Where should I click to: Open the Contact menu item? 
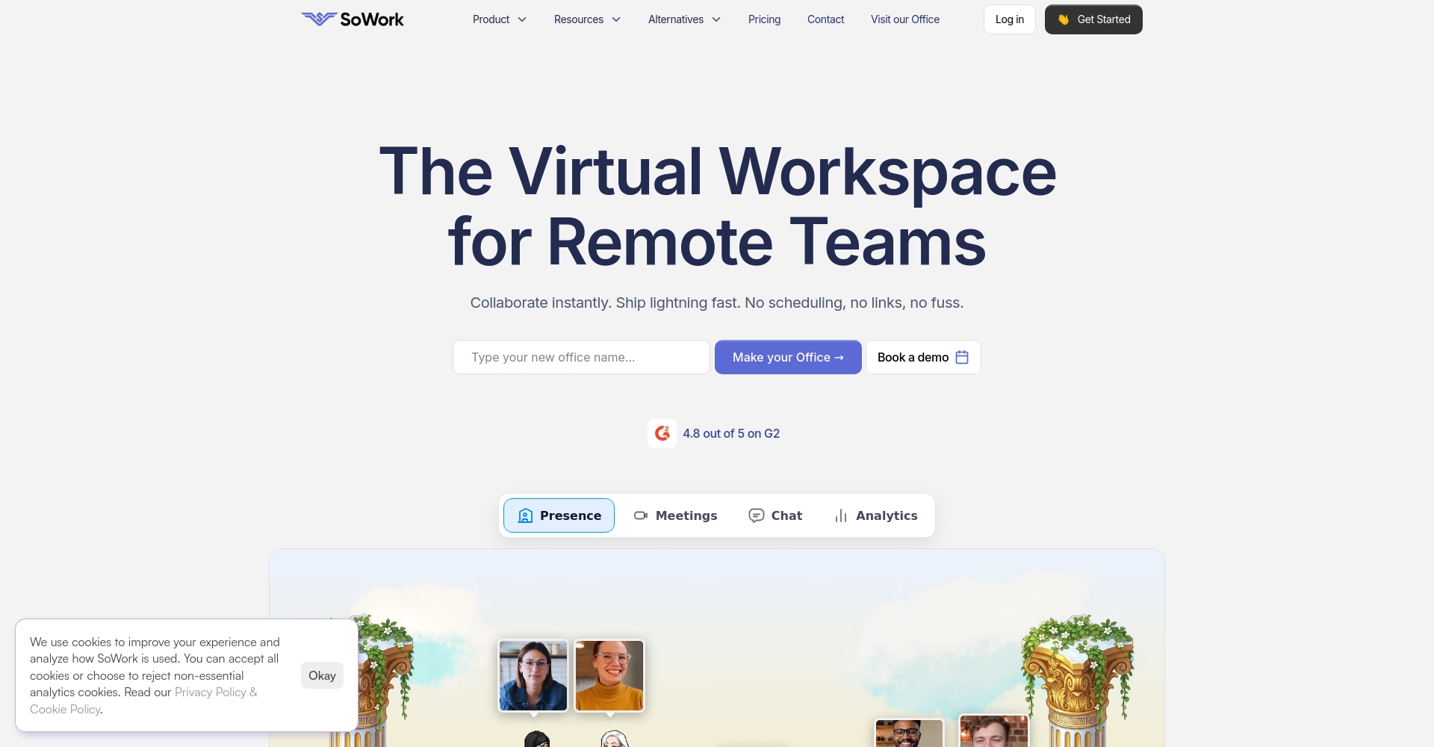point(825,19)
